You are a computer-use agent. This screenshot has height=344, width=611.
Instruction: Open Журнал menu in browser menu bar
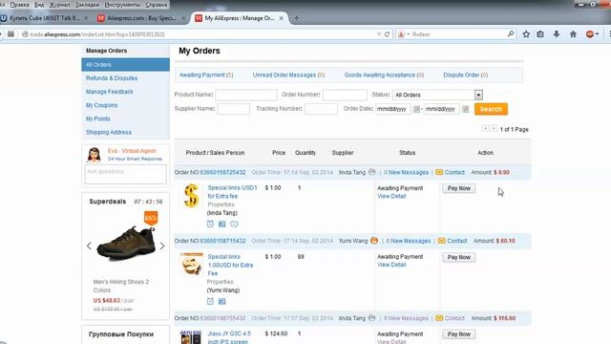59,5
